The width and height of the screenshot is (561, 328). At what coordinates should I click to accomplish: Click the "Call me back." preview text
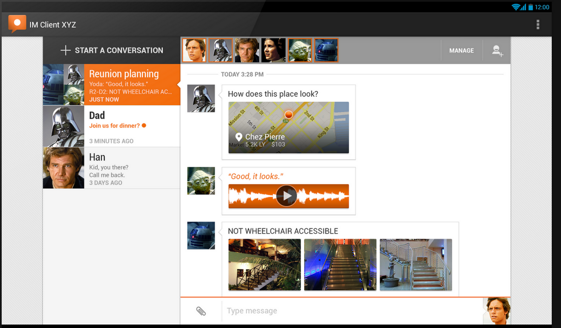(107, 175)
